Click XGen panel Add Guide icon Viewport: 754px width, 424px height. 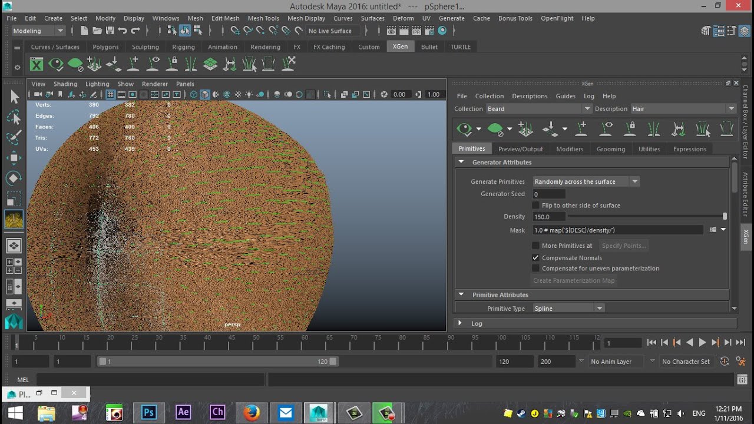581,128
